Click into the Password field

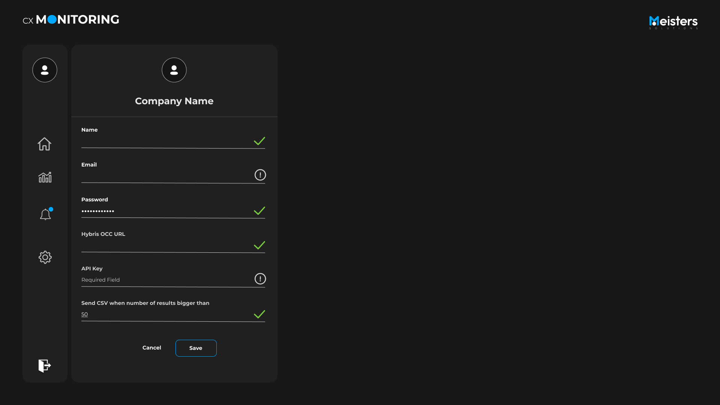165,211
